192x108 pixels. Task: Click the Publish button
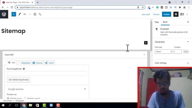pyautogui.click(x=166, y=14)
